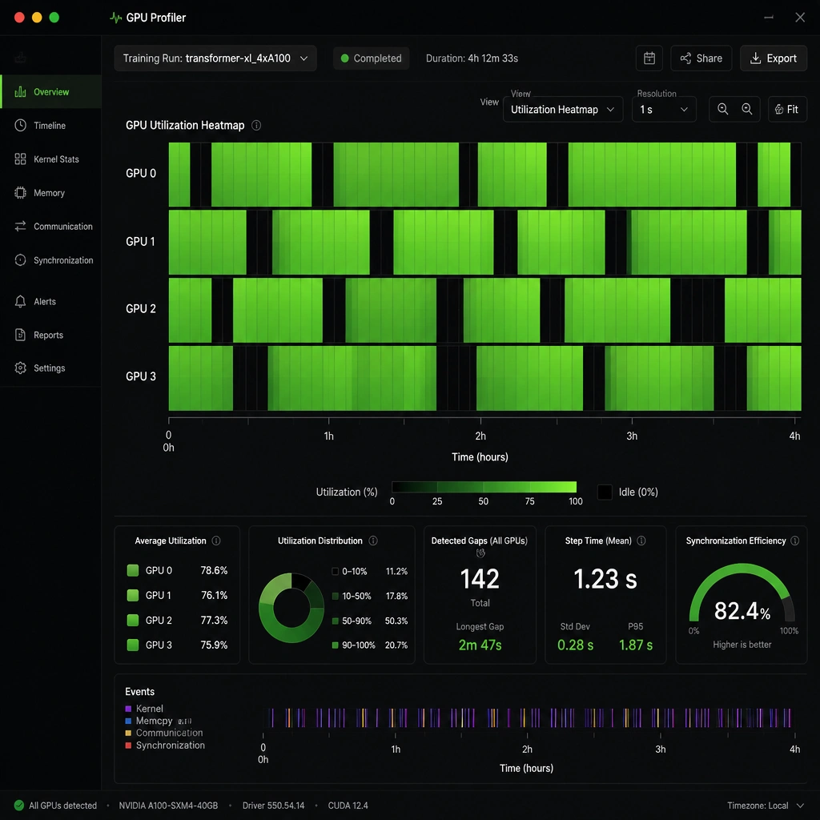
Task: Click the NVIDIA A100-SXM4-40GB status text
Action: [x=168, y=806]
